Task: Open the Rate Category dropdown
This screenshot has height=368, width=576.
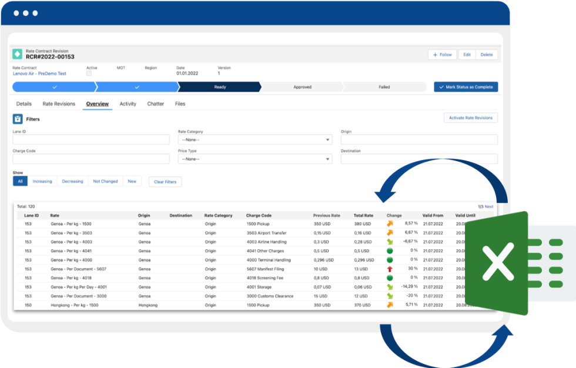Action: coord(327,139)
